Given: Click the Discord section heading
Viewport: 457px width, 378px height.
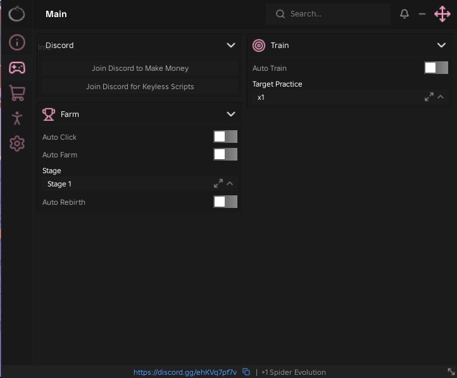Looking at the screenshot, I should (x=59, y=46).
